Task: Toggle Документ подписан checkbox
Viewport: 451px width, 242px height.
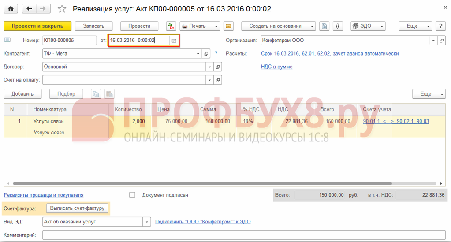Action: pos(132,195)
